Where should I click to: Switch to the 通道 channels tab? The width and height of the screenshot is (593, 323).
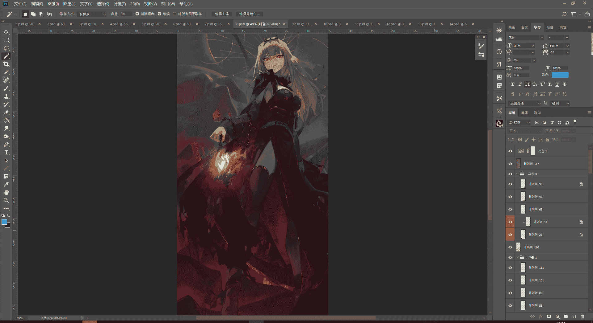pos(524,112)
